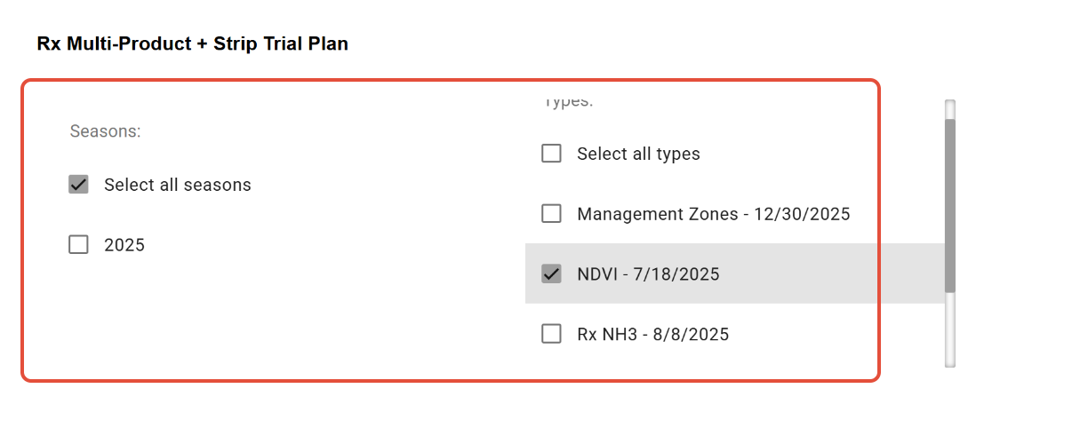This screenshot has width=1088, height=428.
Task: Click the "Management Zones - 12/30/2025" label text
Action: pos(713,214)
